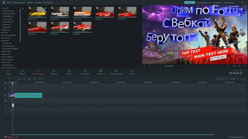Screen dimensions: 248x139
Task: Open Больше эффектов link
Action: (x=203, y=3)
